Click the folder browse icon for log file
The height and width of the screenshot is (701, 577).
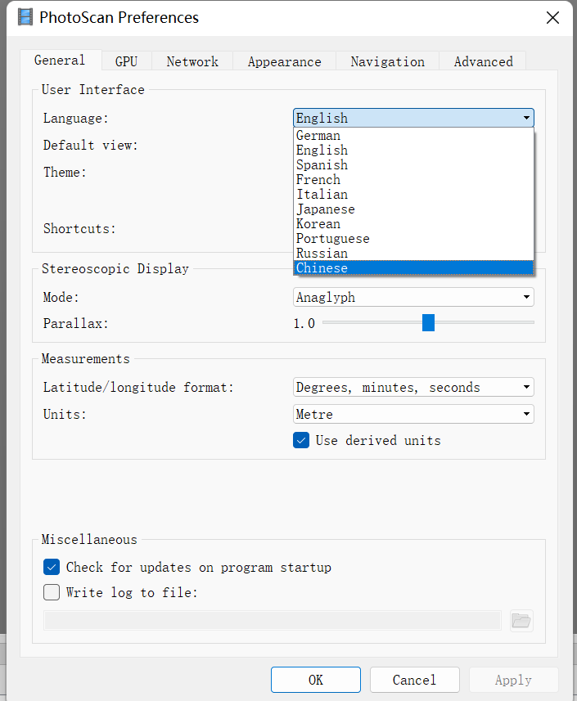[521, 621]
